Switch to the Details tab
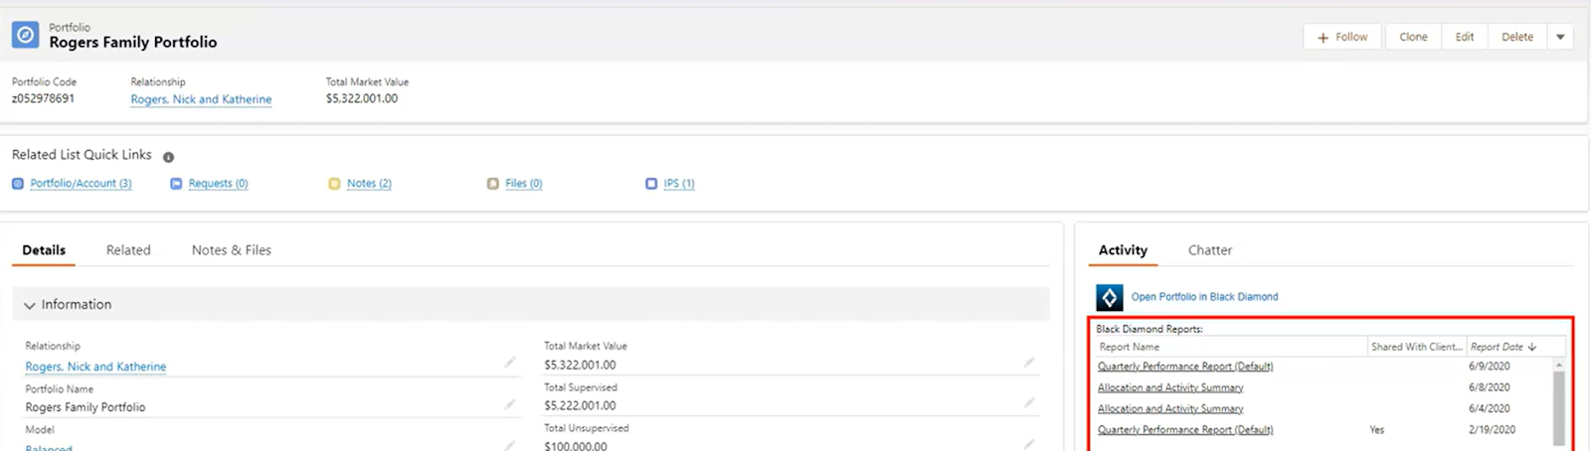This screenshot has width=1591, height=451. (44, 250)
